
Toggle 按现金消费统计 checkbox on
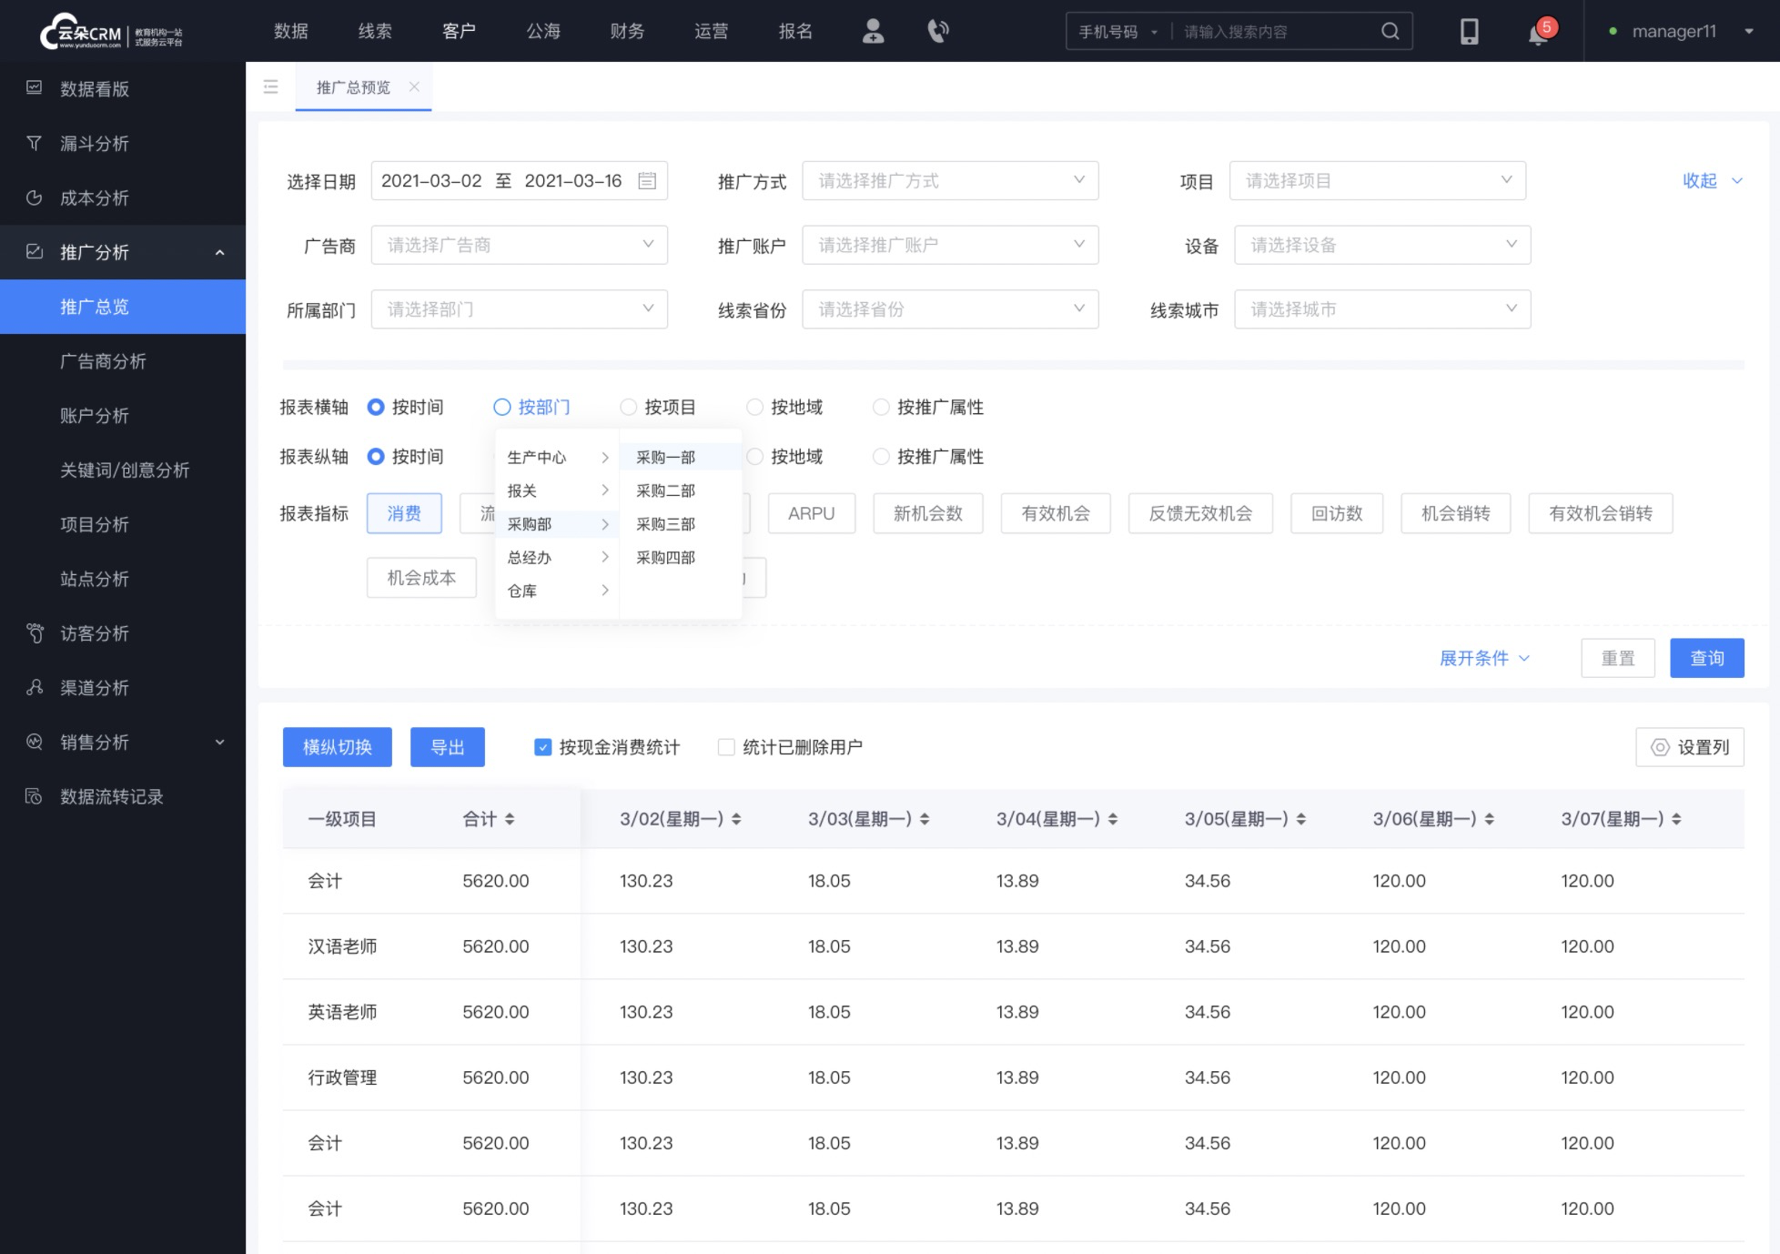coord(544,746)
